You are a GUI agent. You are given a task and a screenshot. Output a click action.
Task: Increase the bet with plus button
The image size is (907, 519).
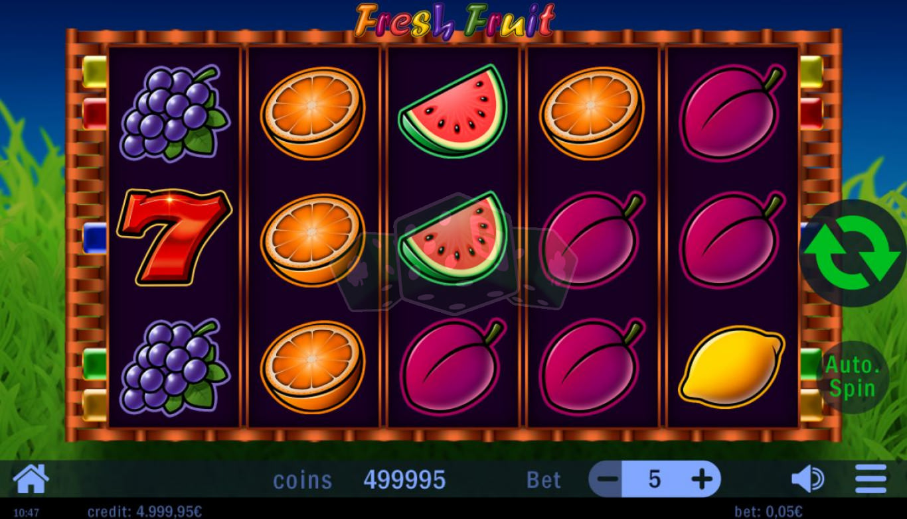[702, 479]
